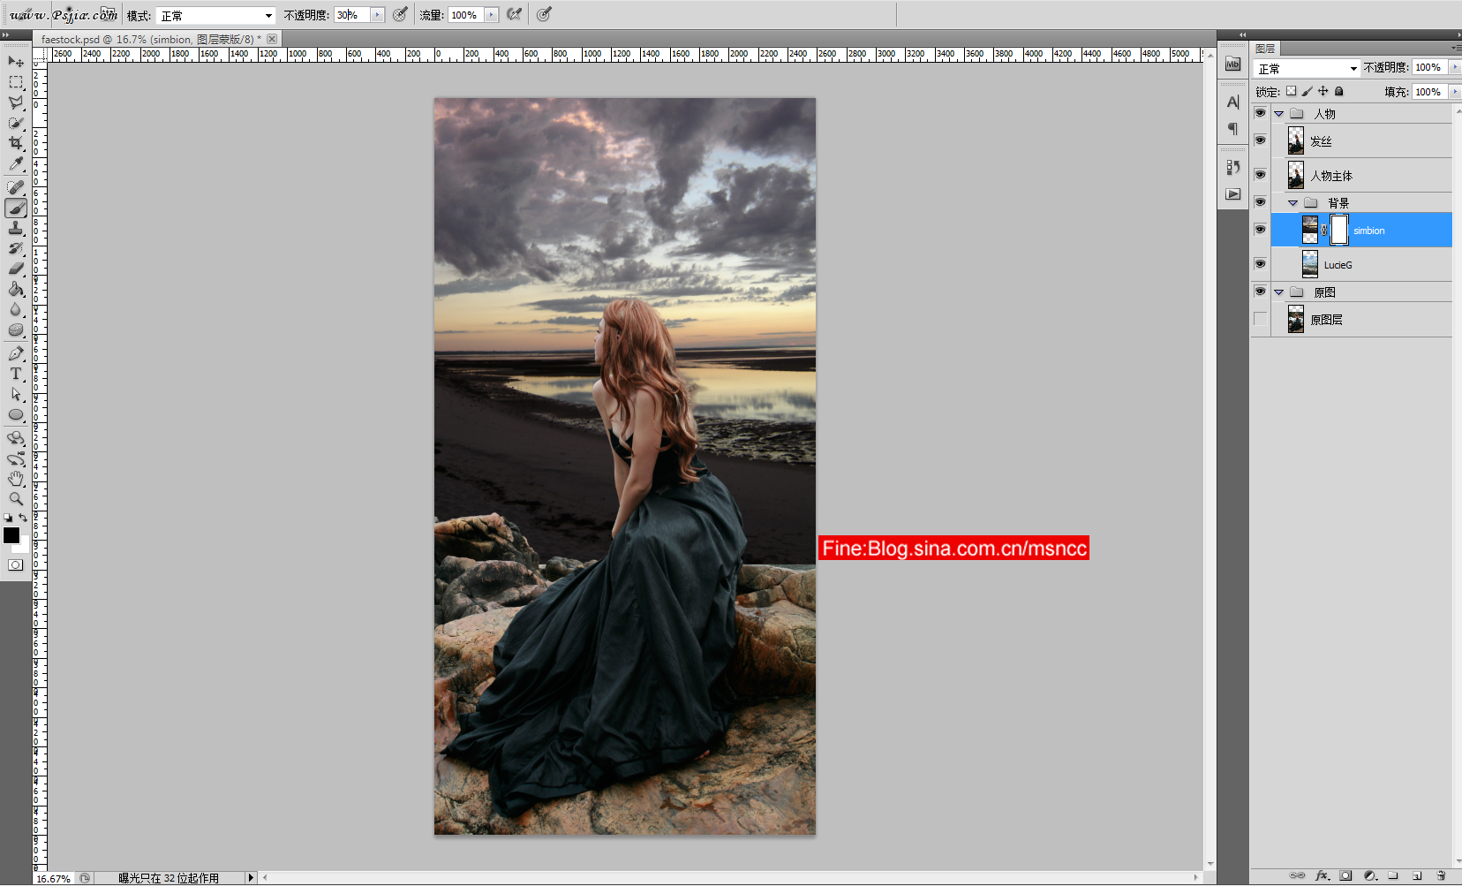Toggle visibility of 背景 group

(x=1260, y=202)
